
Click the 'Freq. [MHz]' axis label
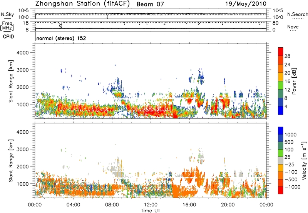coord(7,26)
